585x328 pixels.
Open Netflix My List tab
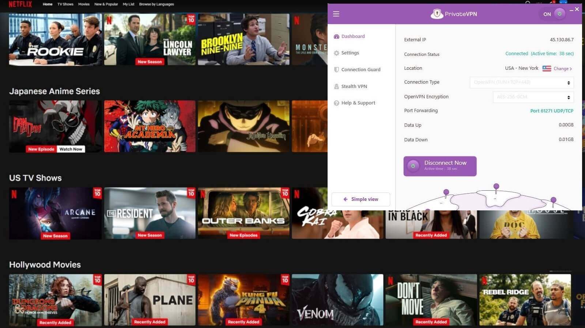pyautogui.click(x=128, y=4)
